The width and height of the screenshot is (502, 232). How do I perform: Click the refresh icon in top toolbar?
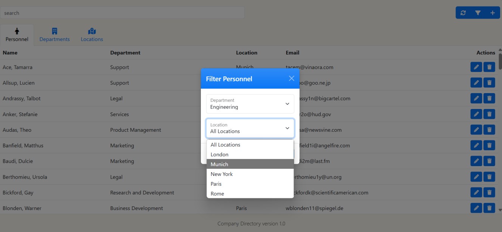[463, 13]
